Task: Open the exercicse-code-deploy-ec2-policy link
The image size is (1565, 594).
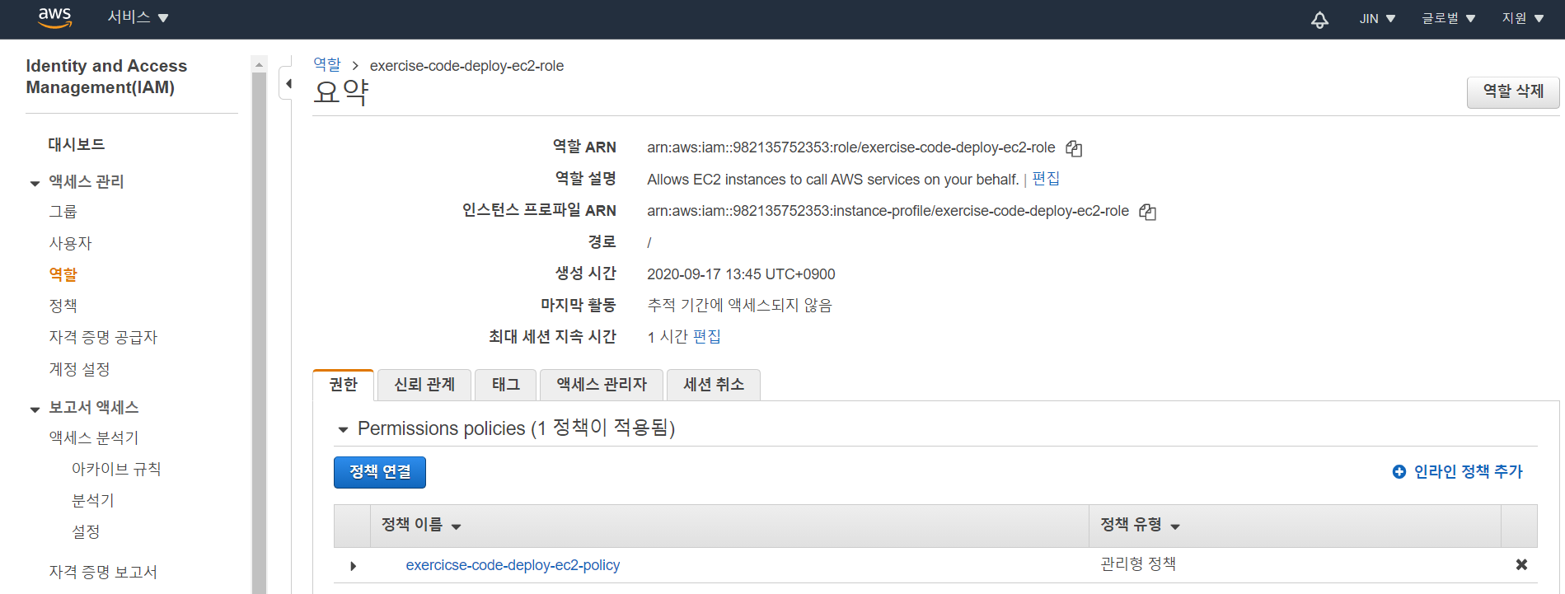Action: click(512, 565)
